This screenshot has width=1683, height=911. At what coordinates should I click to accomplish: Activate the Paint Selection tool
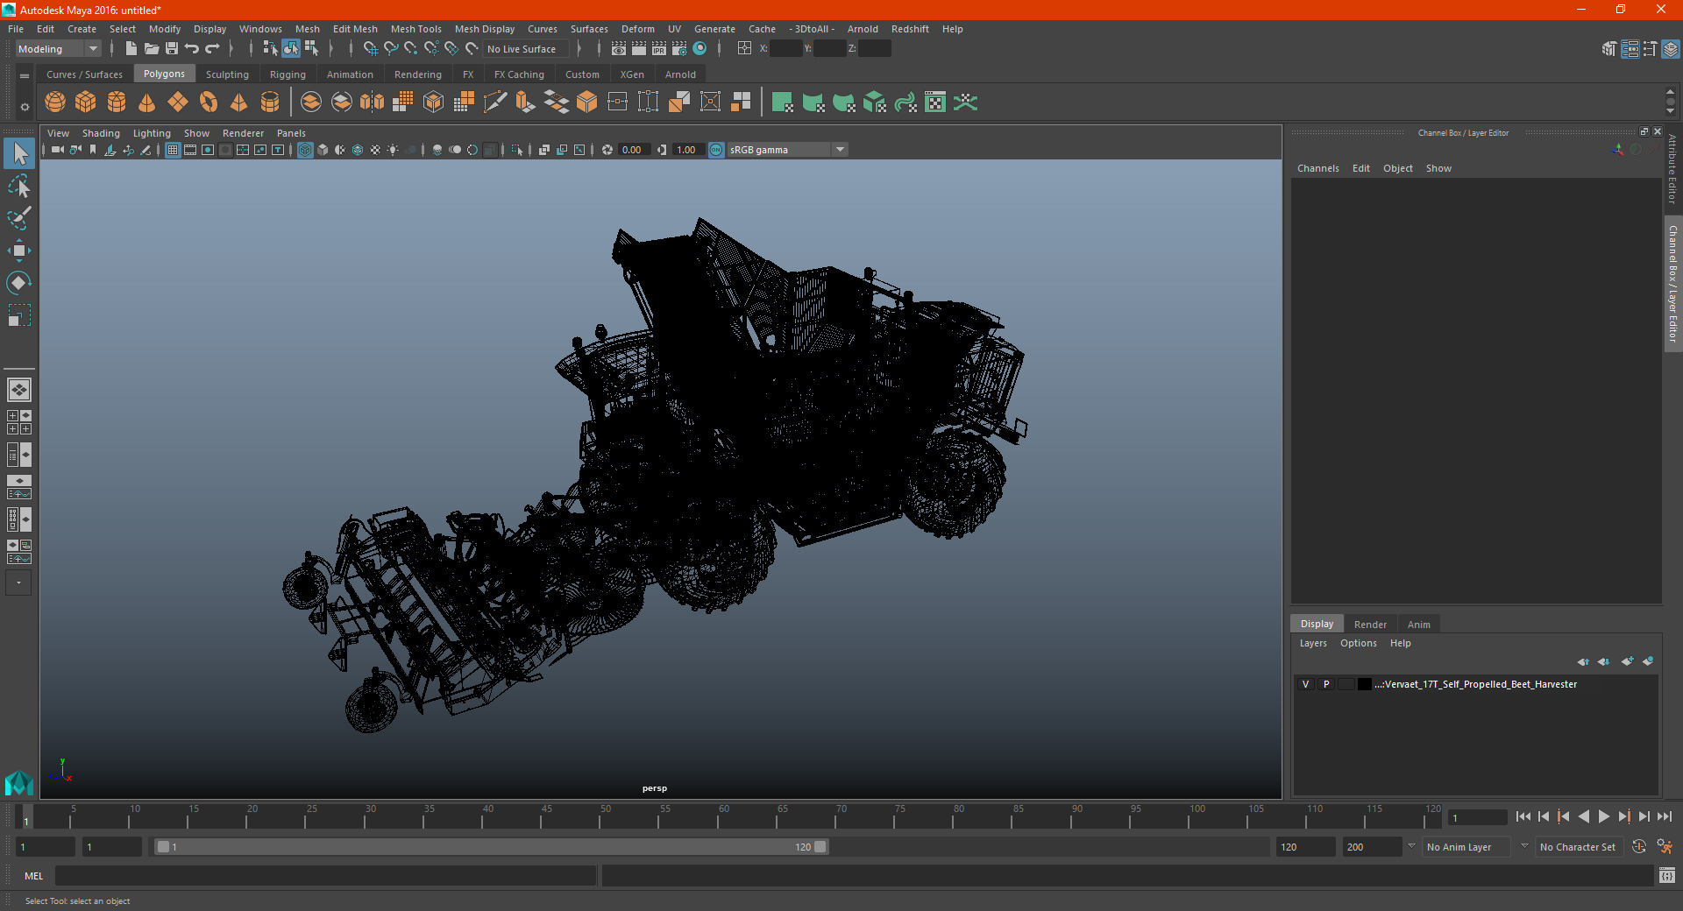click(x=19, y=218)
